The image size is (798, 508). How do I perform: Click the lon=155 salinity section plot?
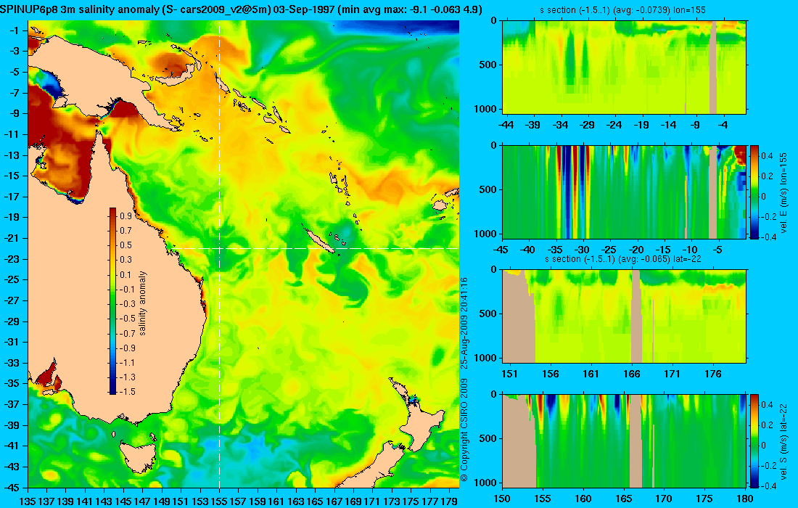[x=625, y=67]
